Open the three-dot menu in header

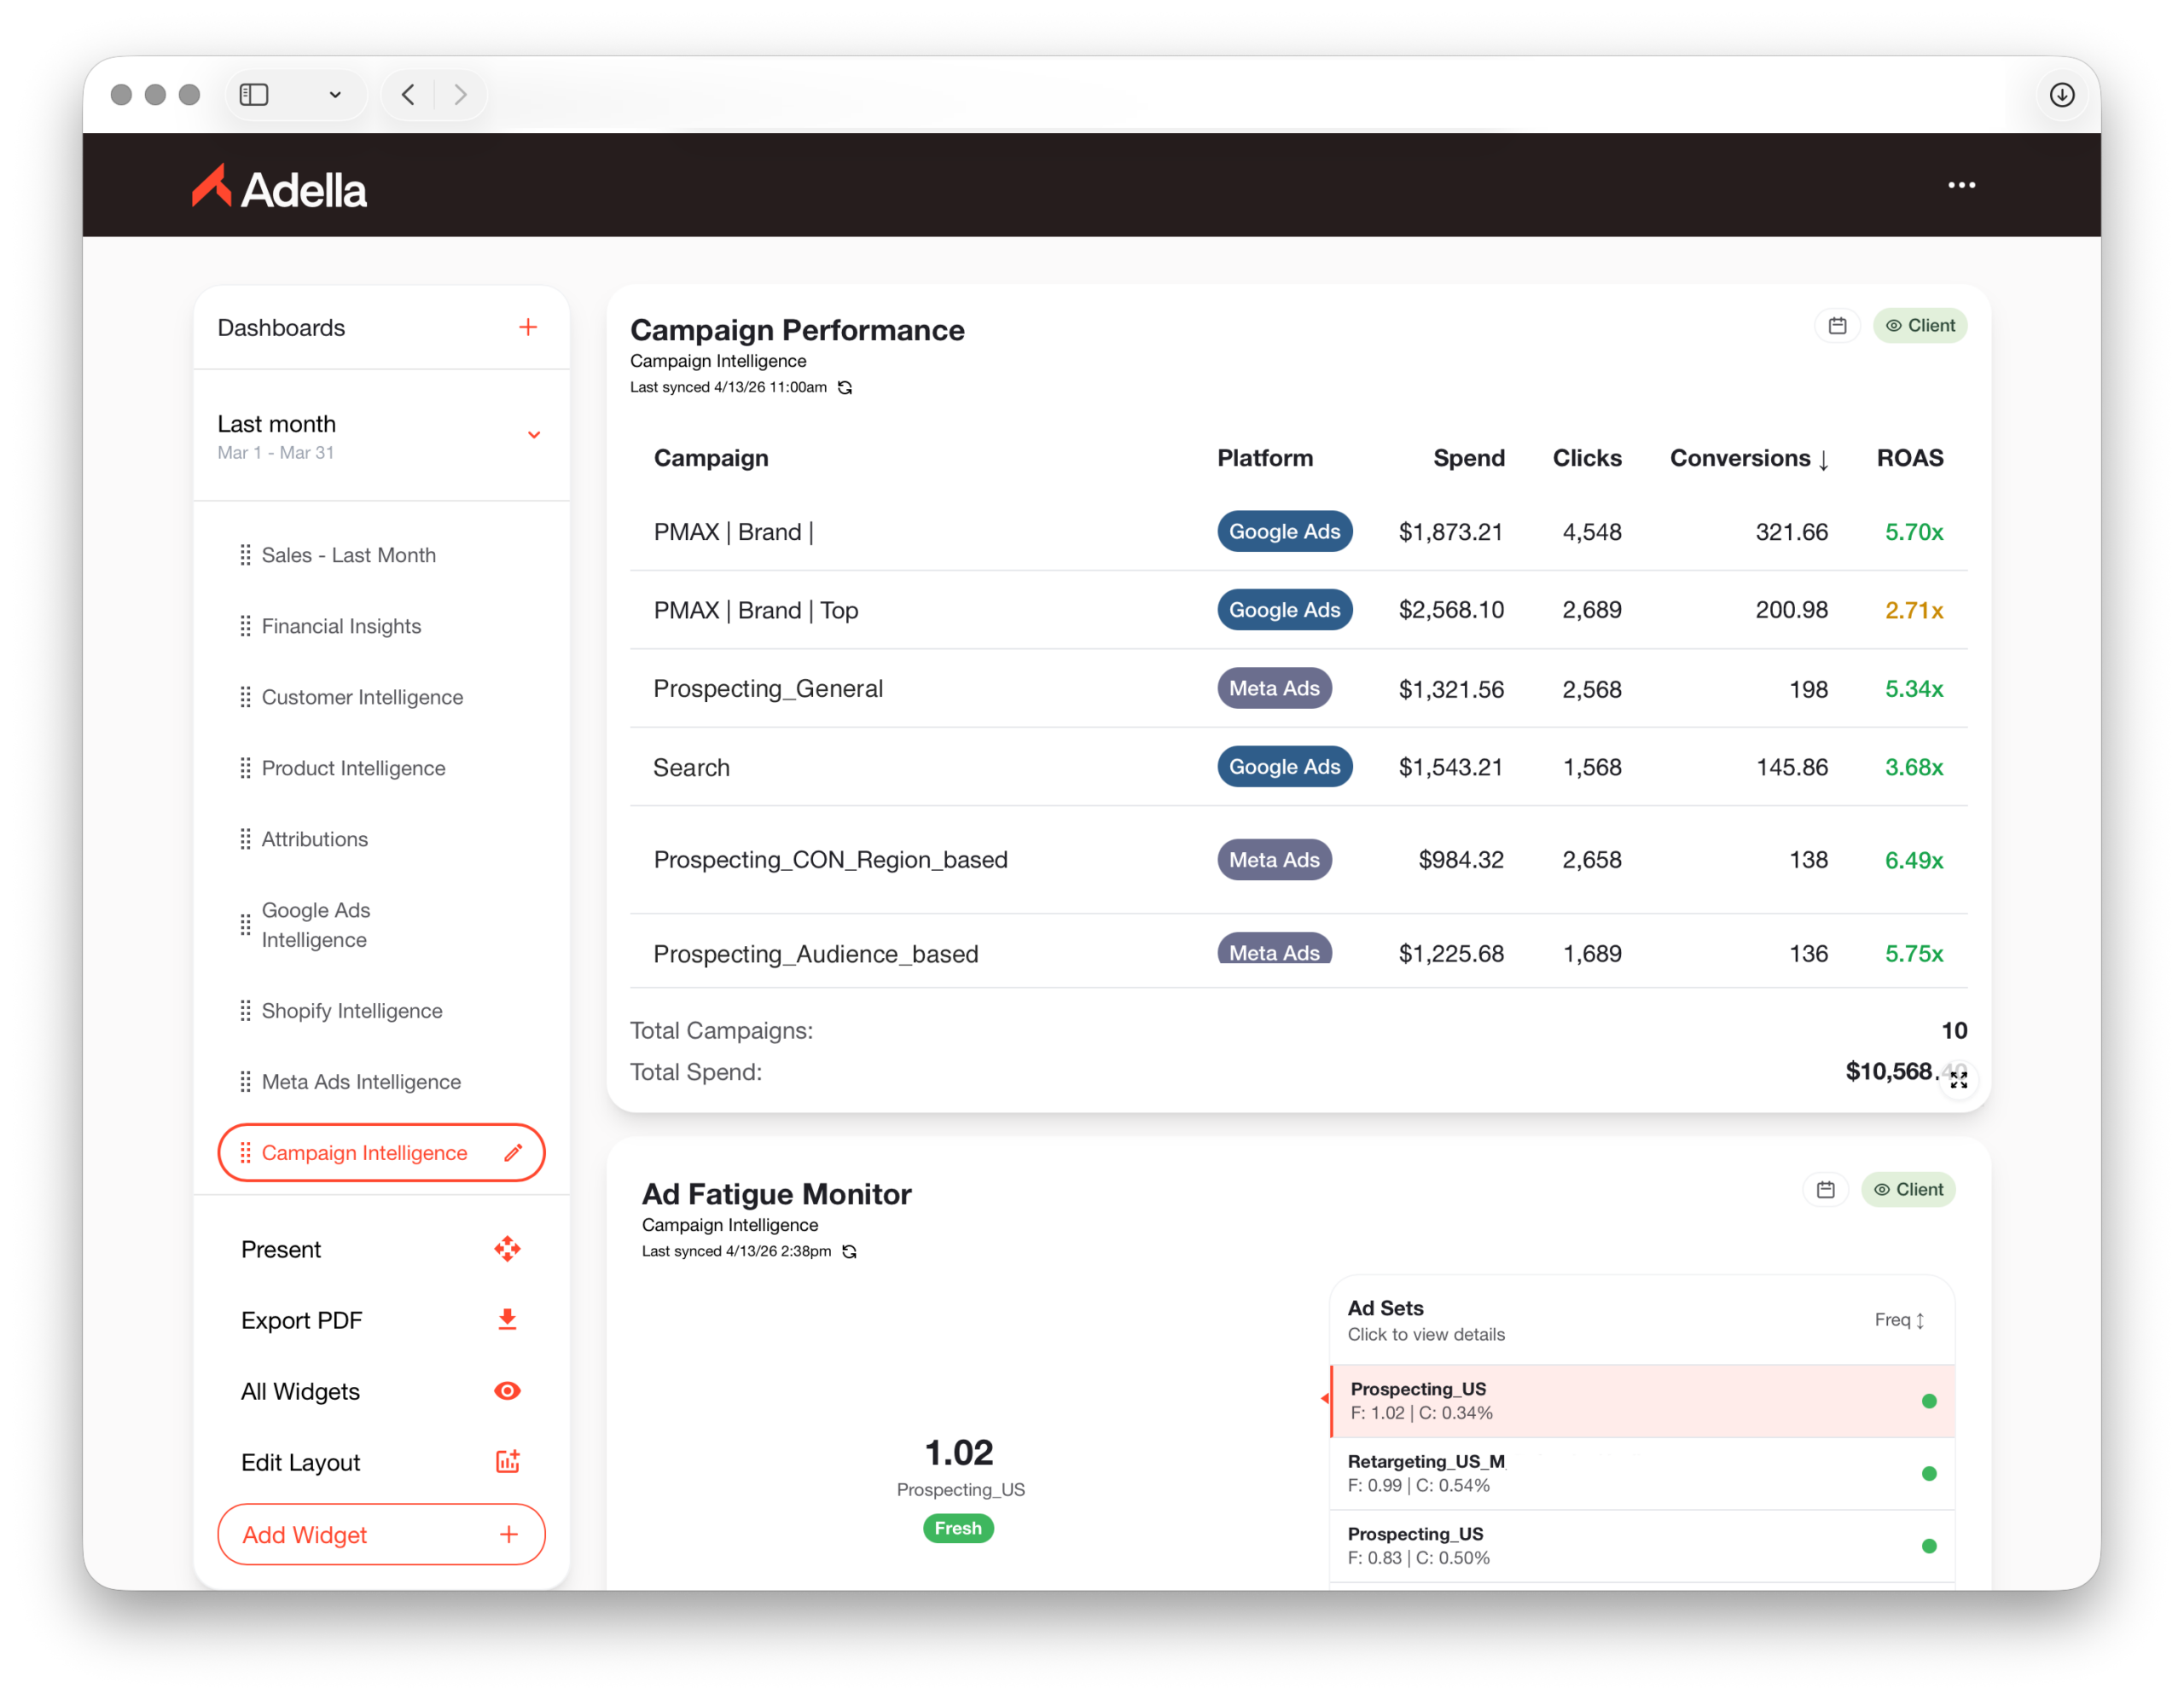click(1961, 185)
